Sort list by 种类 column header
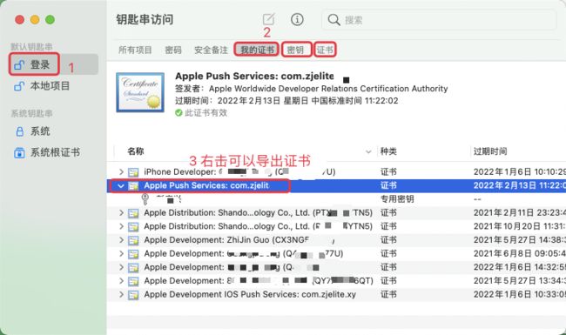Screen dimensions: 566x335 (388, 151)
